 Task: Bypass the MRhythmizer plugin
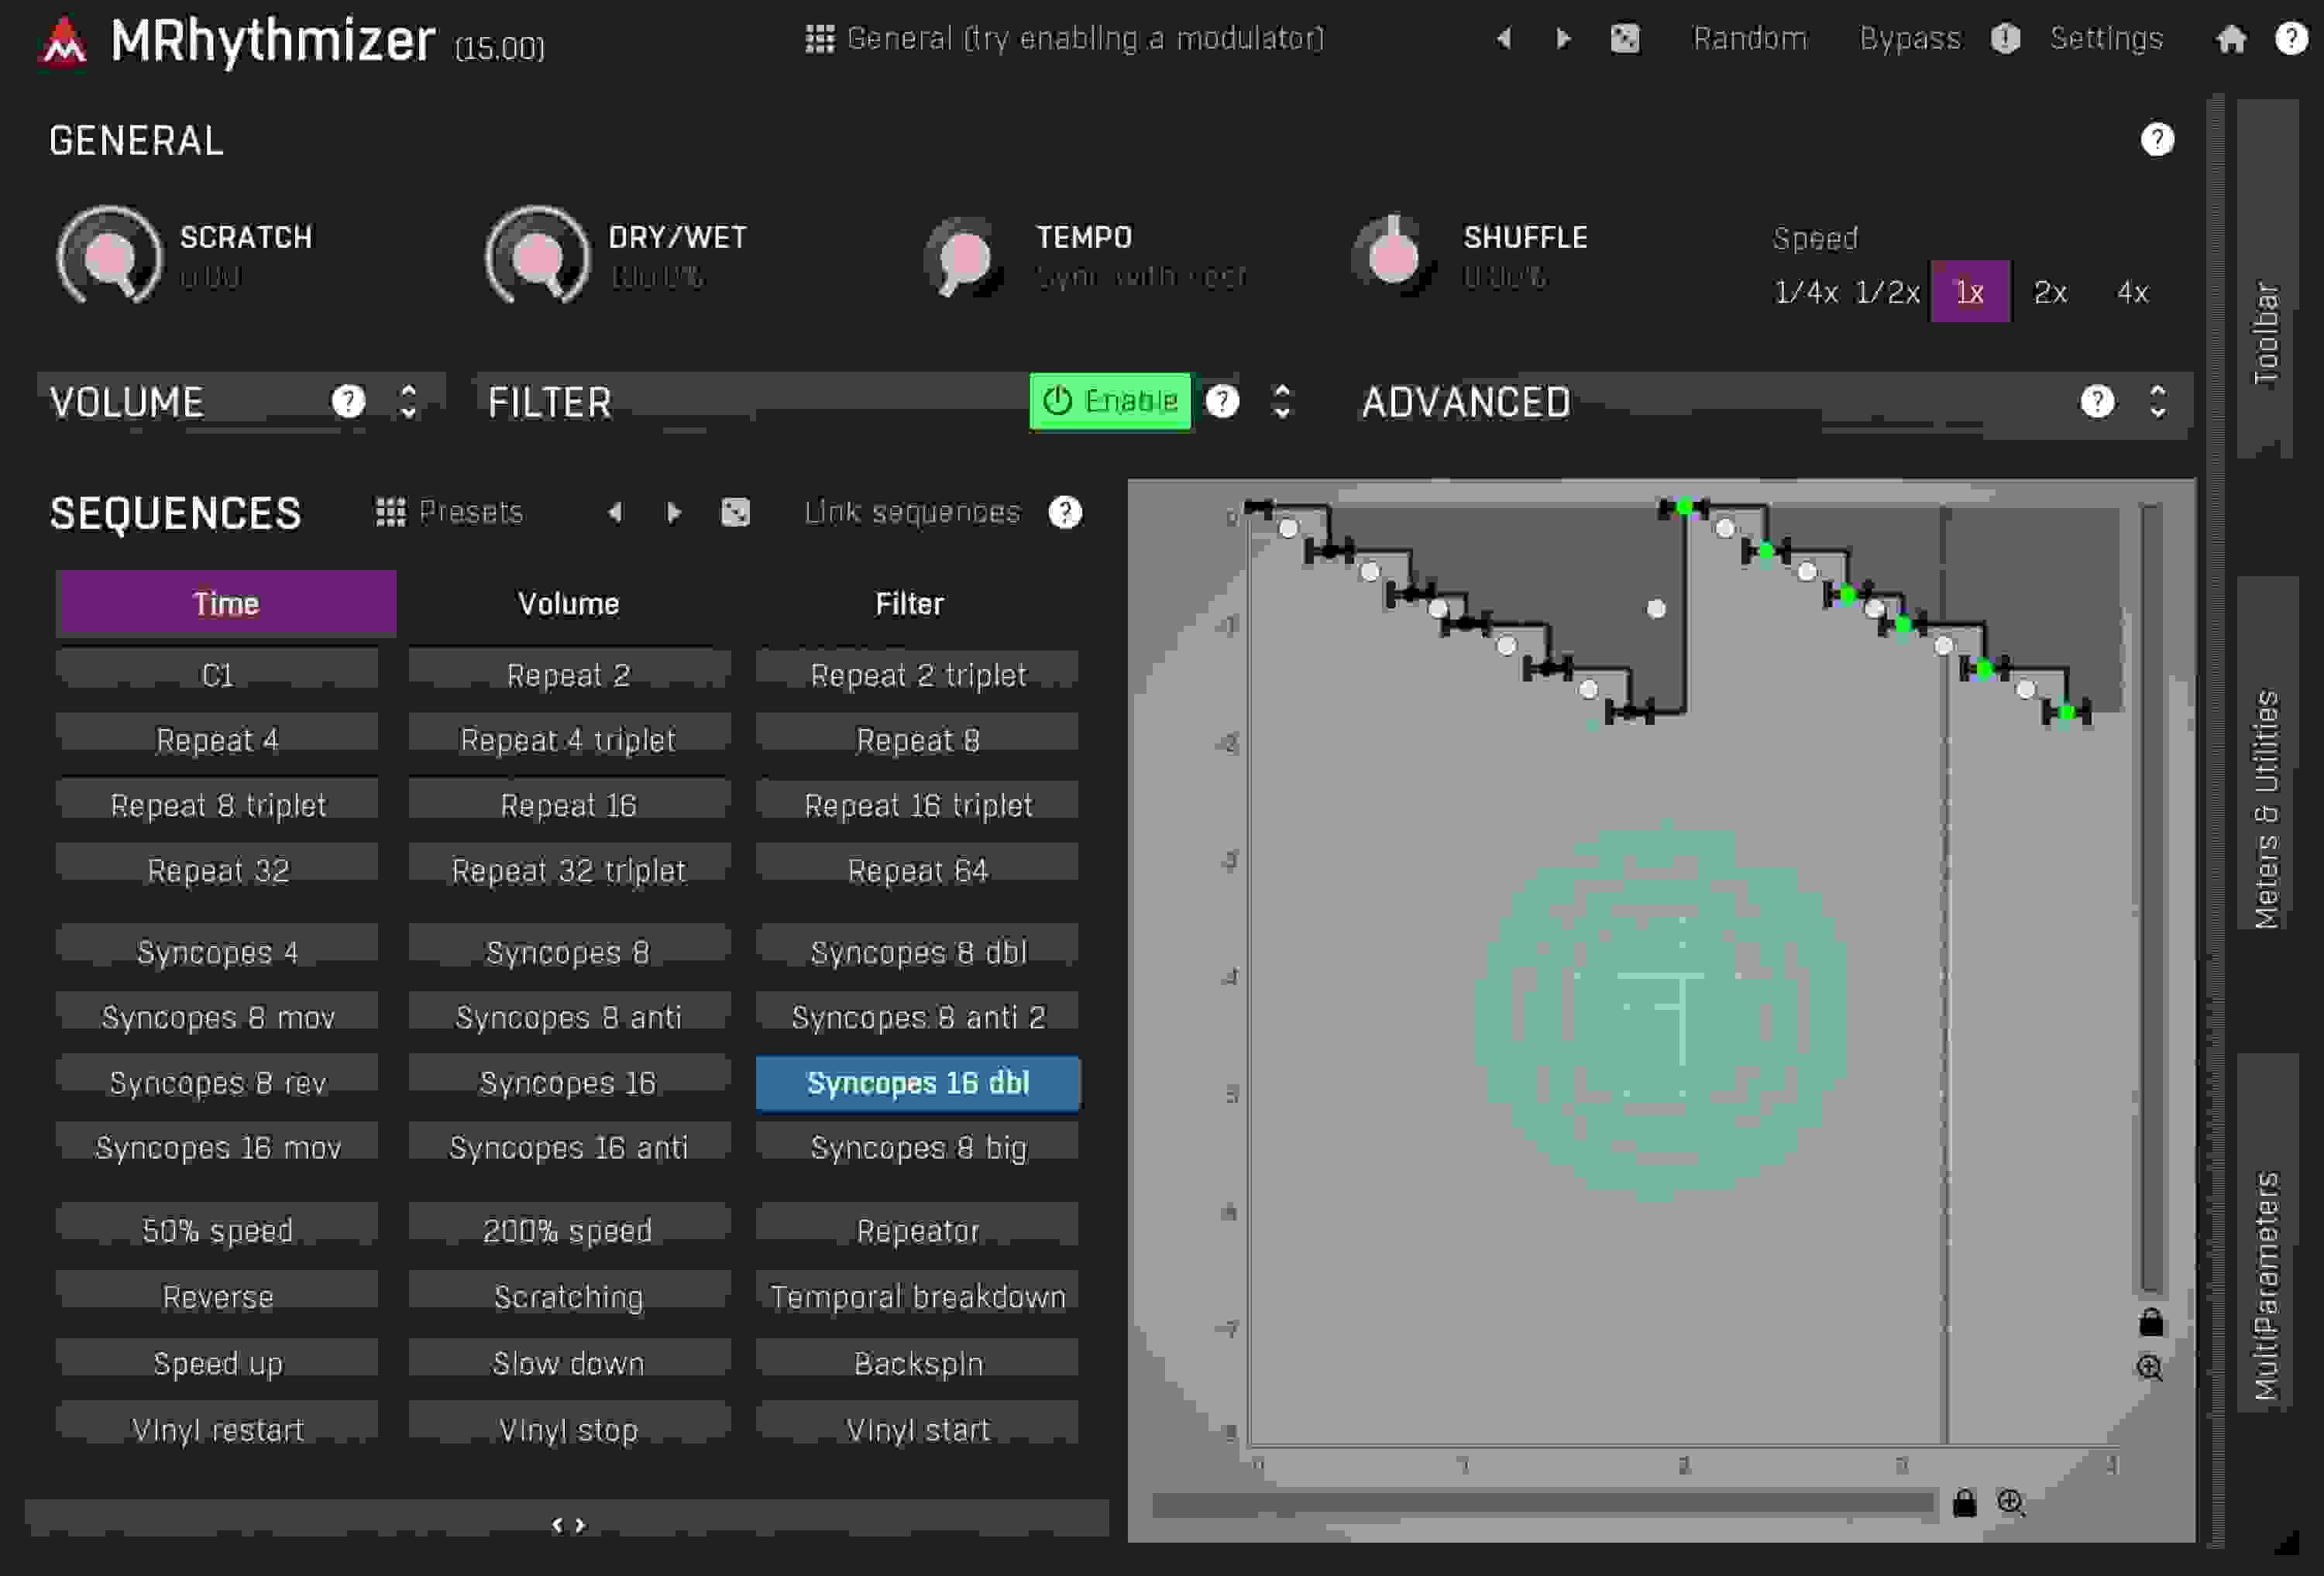pos(1909,38)
